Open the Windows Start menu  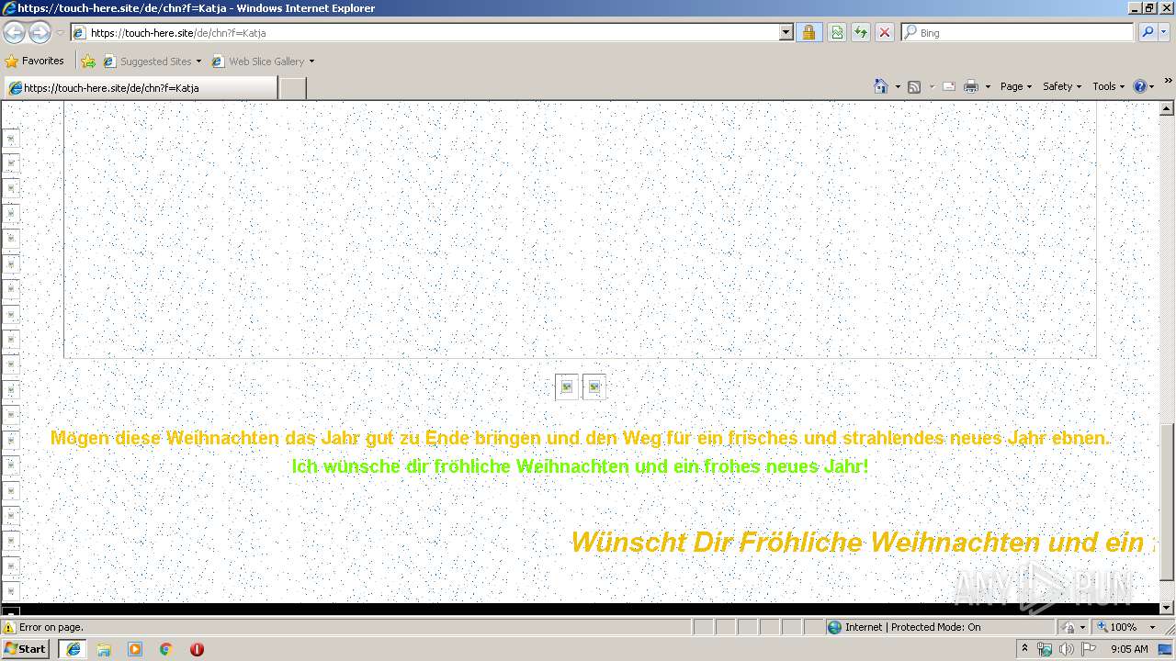point(26,648)
